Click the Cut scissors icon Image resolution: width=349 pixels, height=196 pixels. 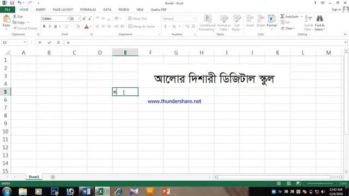click(x=15, y=16)
